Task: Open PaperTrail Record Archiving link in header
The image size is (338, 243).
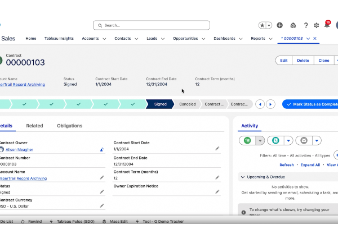Action: pyautogui.click(x=23, y=85)
